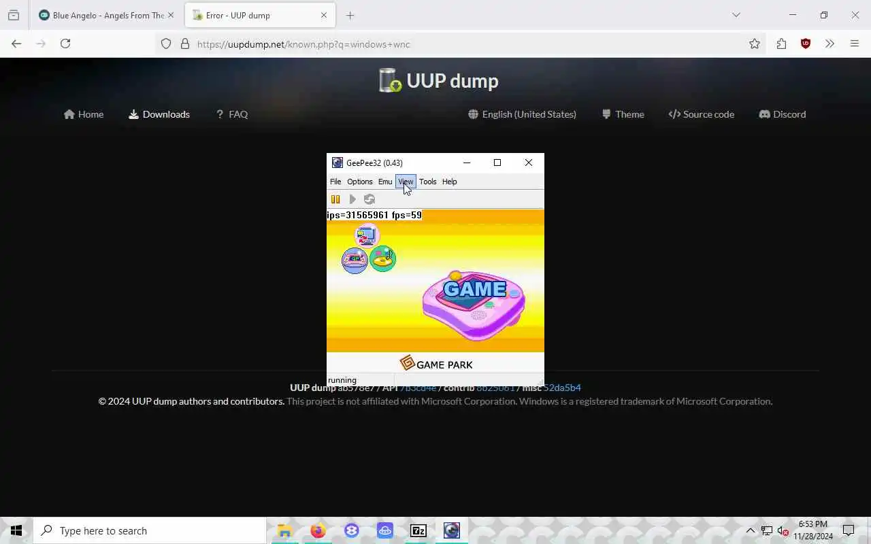Open a new browser tab
Image resolution: width=871 pixels, height=544 pixels.
[x=350, y=15]
